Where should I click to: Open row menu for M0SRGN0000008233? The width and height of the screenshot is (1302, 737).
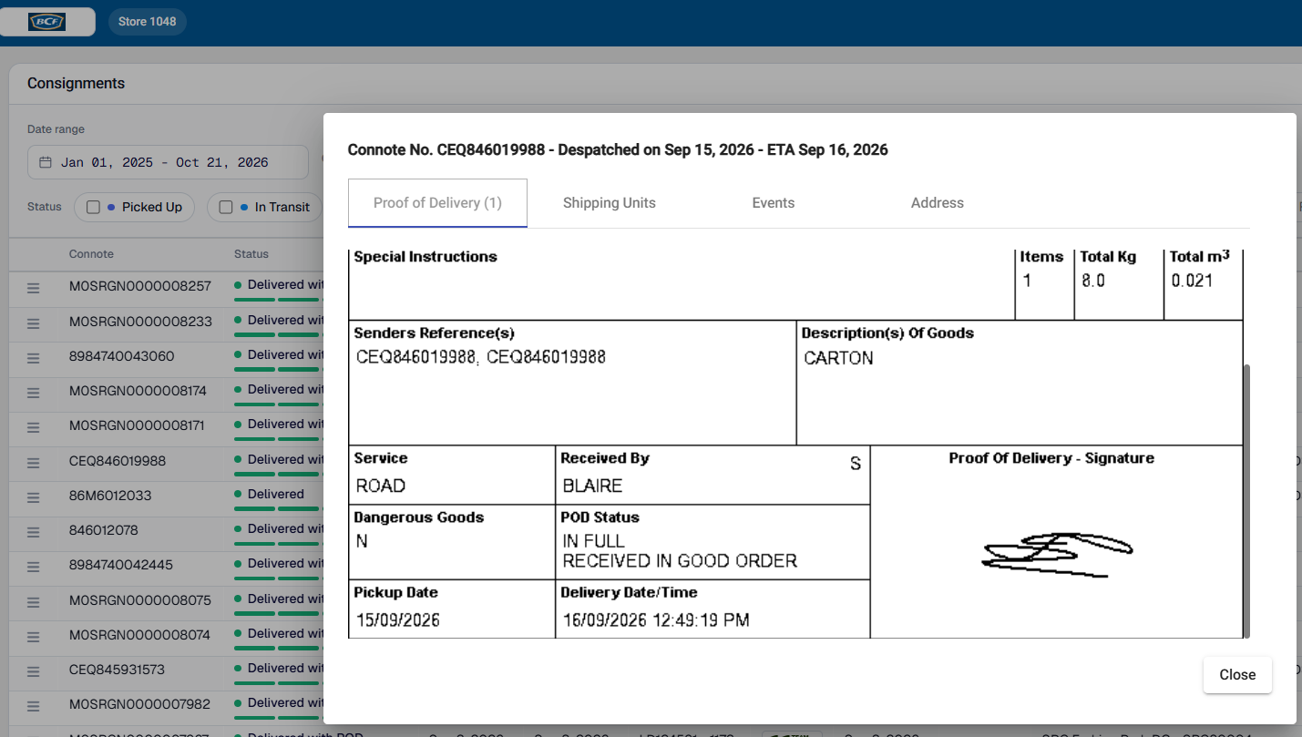pyautogui.click(x=34, y=323)
